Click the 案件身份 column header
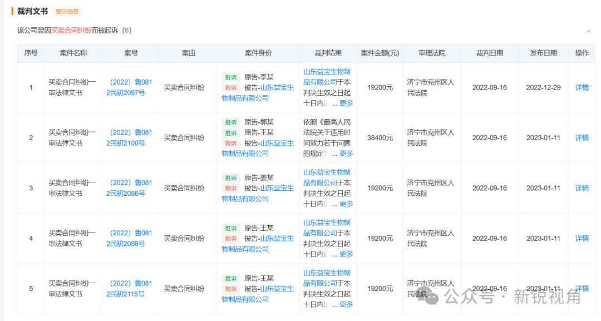Screen dimensions: 601x321 tap(258, 53)
